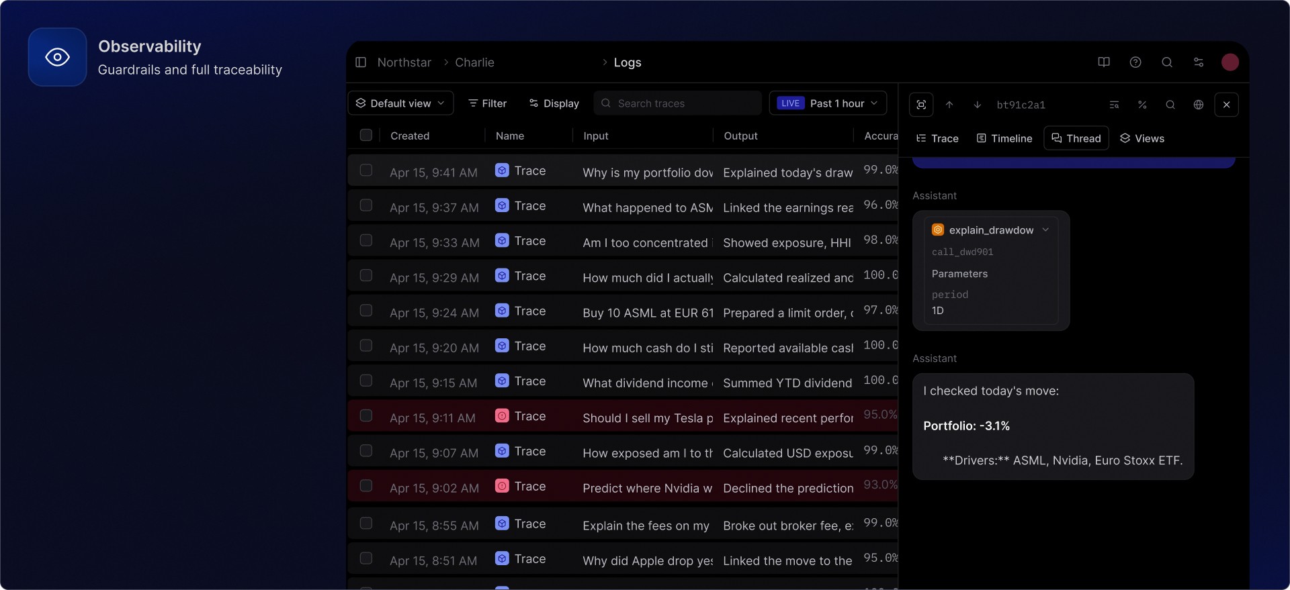Open the header settings sliders icon
Viewport: 1290px width, 590px height.
coord(1199,62)
